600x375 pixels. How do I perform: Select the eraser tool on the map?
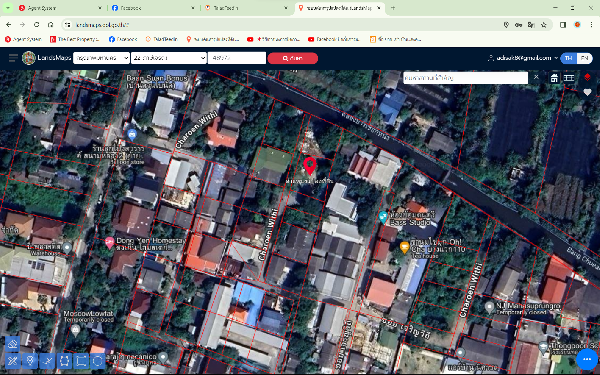pos(12,344)
